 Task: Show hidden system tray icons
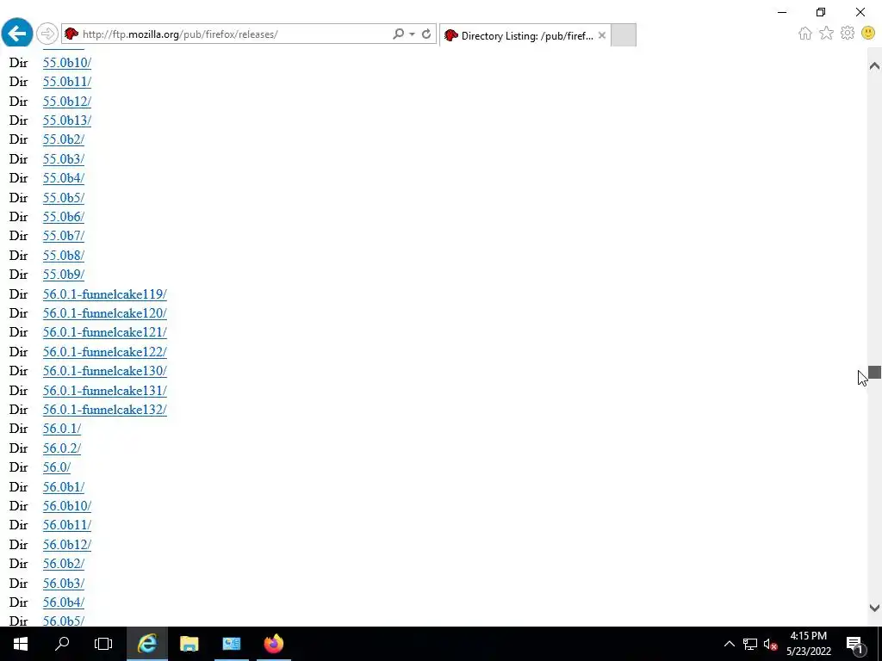[729, 644]
